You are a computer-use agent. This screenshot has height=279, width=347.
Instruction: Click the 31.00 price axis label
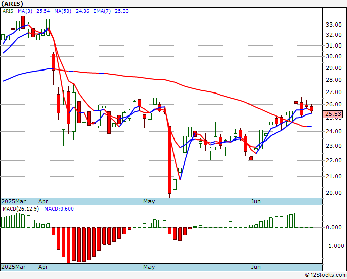pyautogui.click(x=334, y=45)
